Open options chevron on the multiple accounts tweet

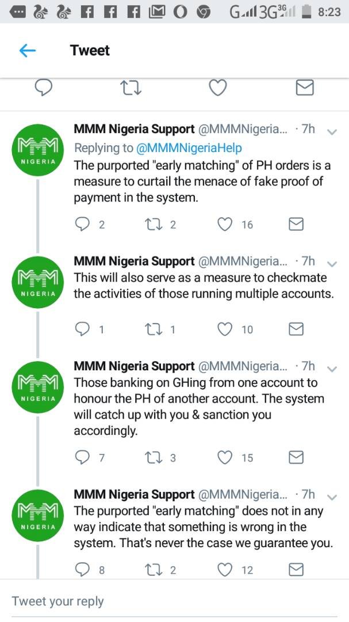point(331,263)
